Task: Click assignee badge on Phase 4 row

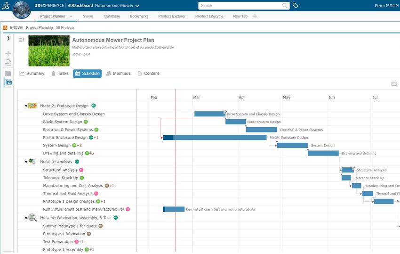Action: coord(116,217)
